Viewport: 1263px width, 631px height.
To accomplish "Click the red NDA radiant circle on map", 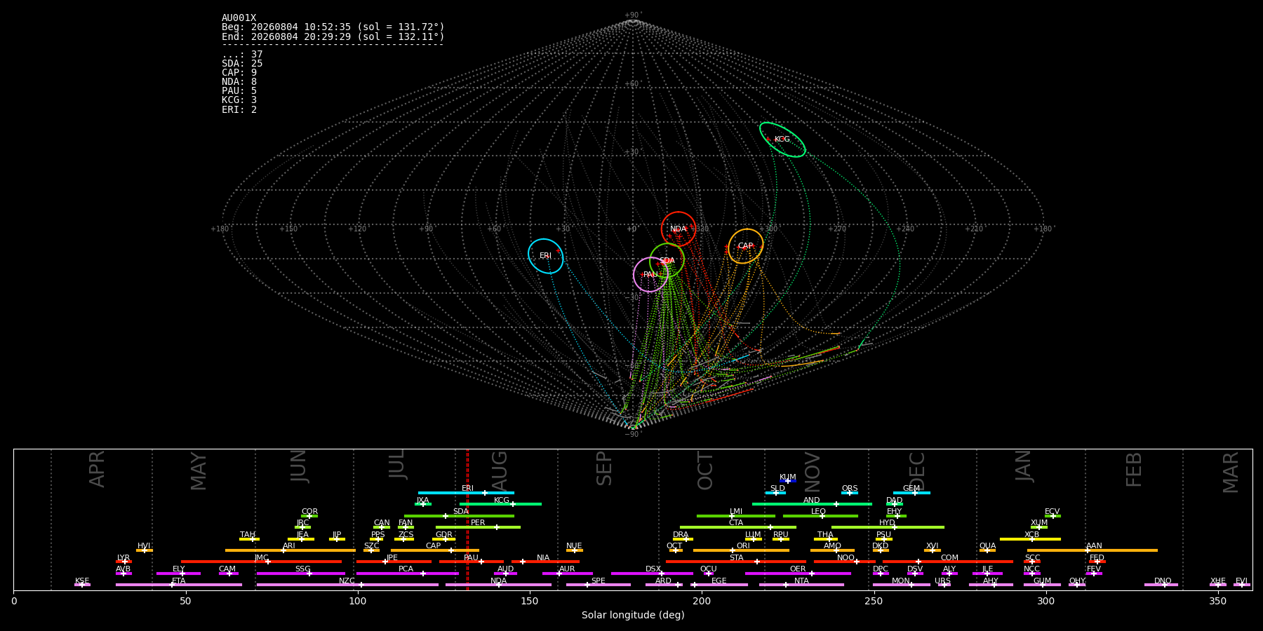I will coord(679,229).
